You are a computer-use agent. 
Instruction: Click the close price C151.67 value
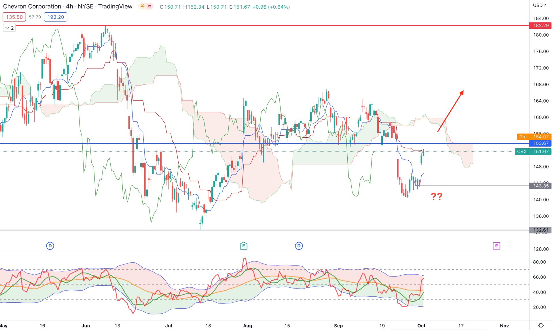240,7
